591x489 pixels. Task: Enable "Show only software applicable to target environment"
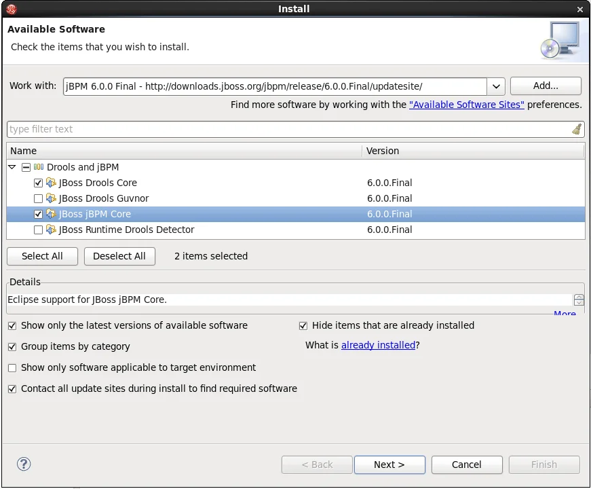pos(12,367)
